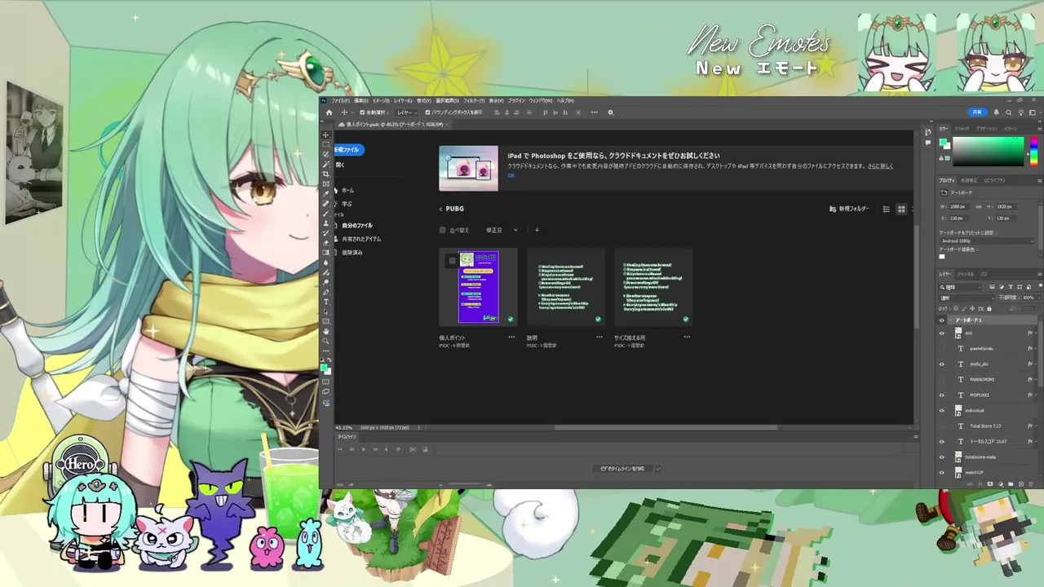Open the ウィンドウ menu
The image size is (1044, 587).
541,100
